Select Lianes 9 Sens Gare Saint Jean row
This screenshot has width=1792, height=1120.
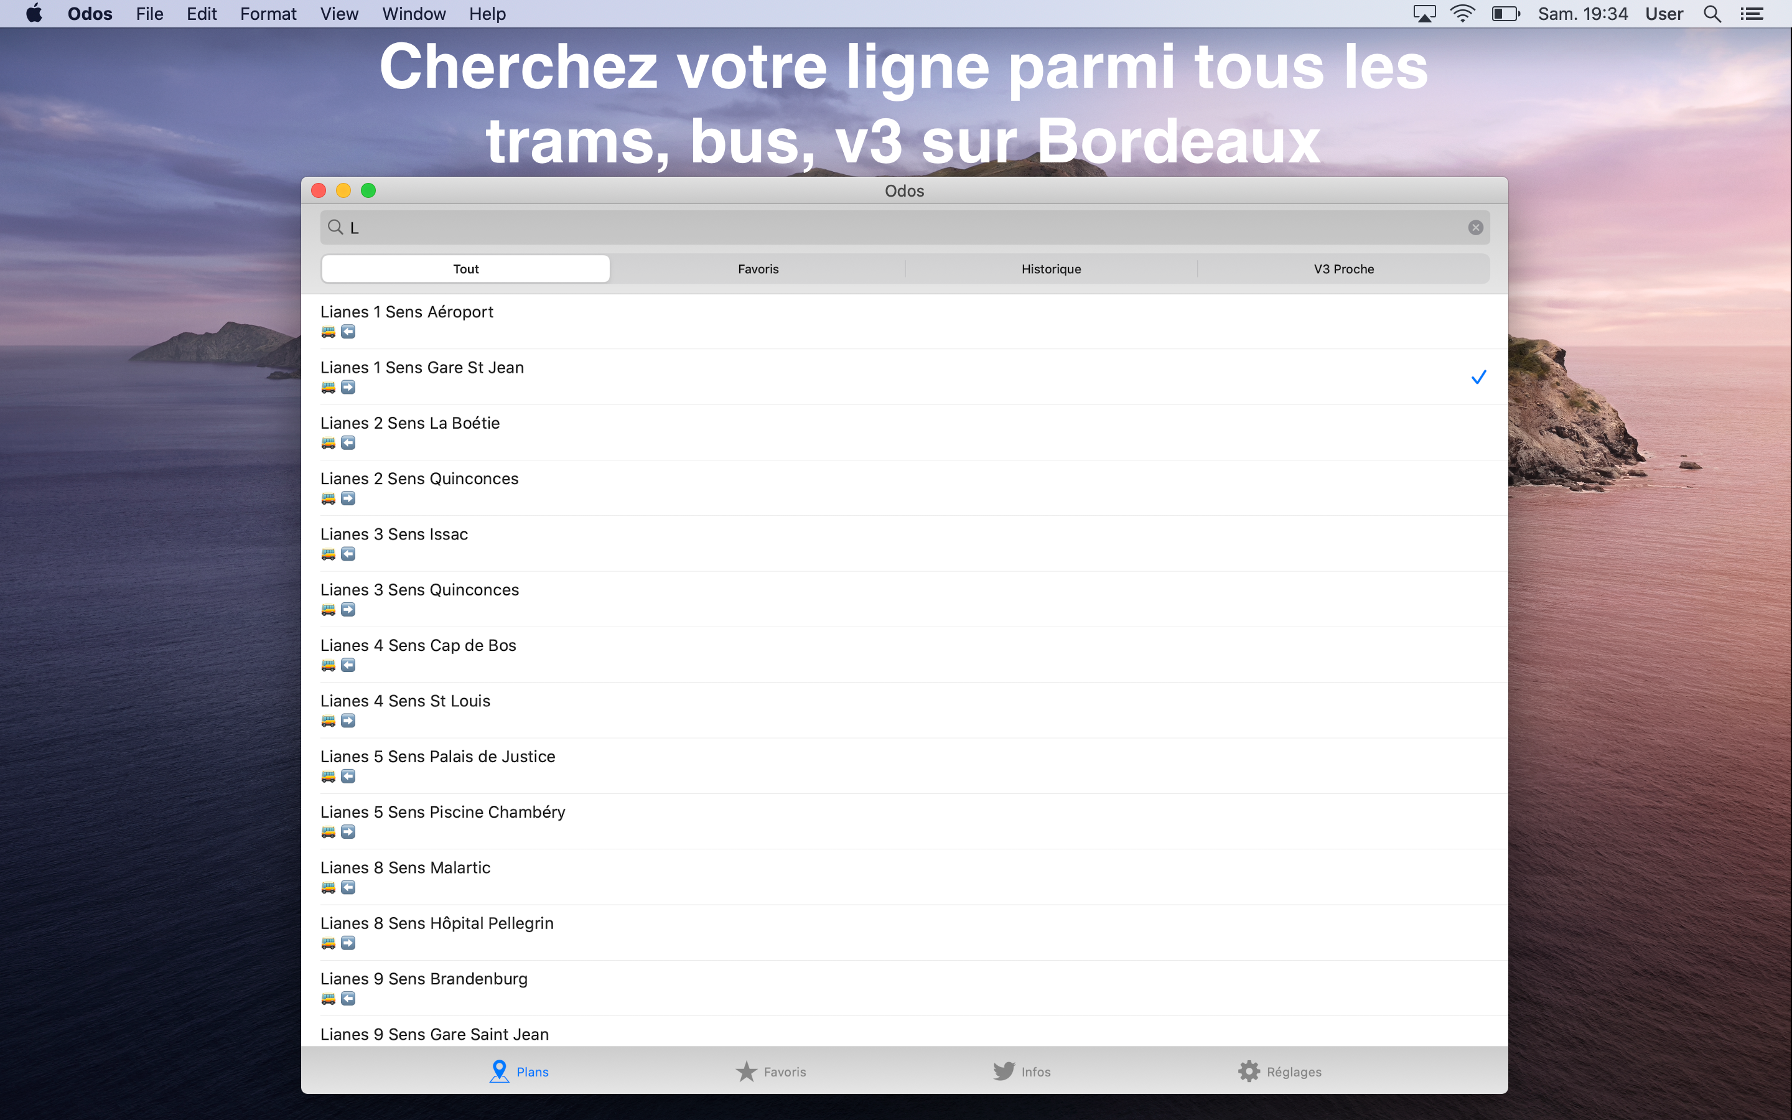tap(904, 1032)
